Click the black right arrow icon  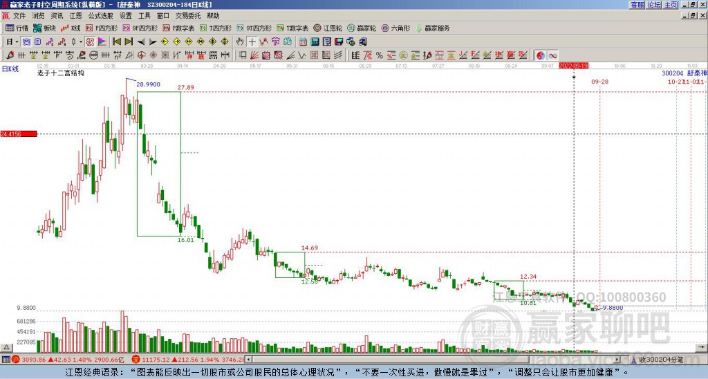(x=153, y=42)
